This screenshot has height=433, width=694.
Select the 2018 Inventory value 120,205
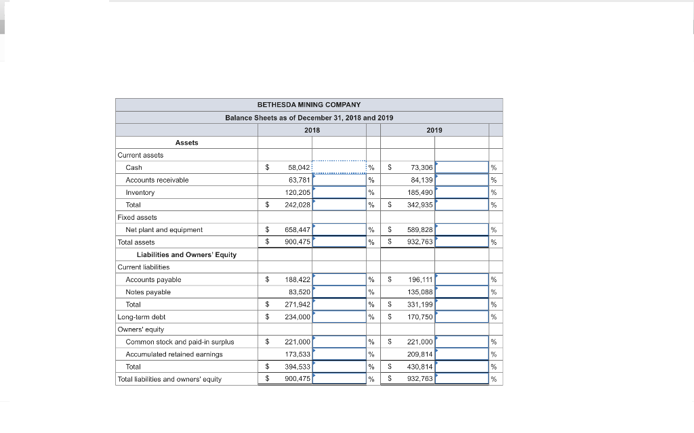point(298,192)
